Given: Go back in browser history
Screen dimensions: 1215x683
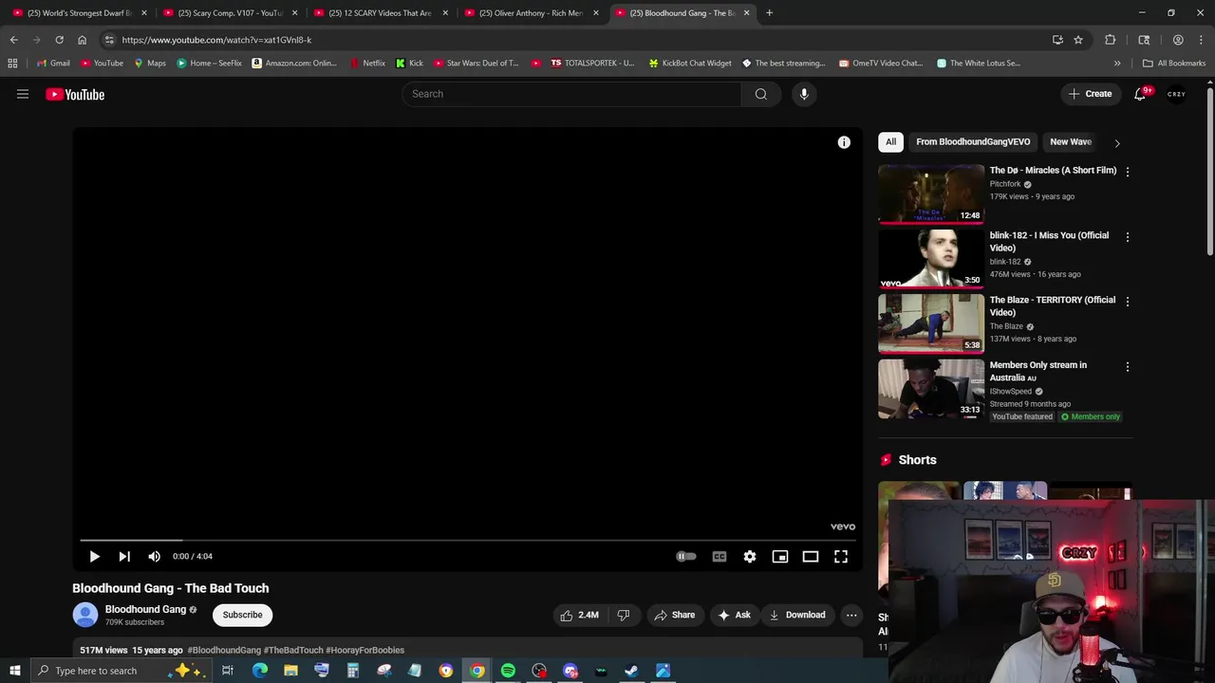Looking at the screenshot, I should 13,40.
